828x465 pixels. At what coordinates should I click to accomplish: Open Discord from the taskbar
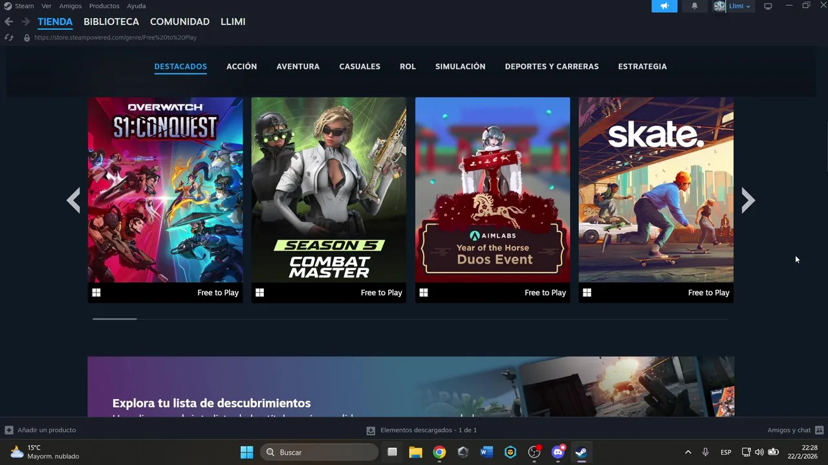pyautogui.click(x=558, y=452)
